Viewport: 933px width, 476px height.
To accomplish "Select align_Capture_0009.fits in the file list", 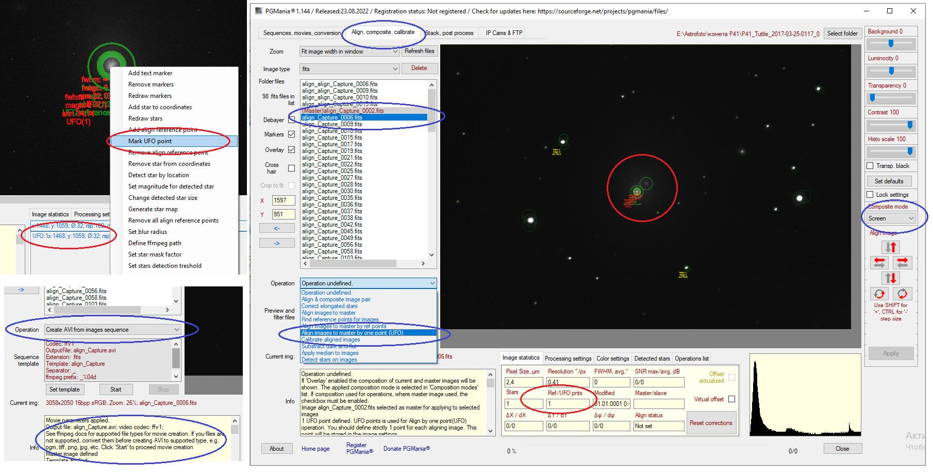I will tap(332, 124).
